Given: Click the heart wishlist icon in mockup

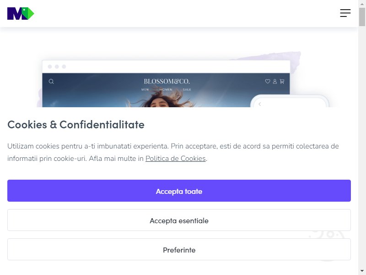Looking at the screenshot, I should pyautogui.click(x=268, y=81).
